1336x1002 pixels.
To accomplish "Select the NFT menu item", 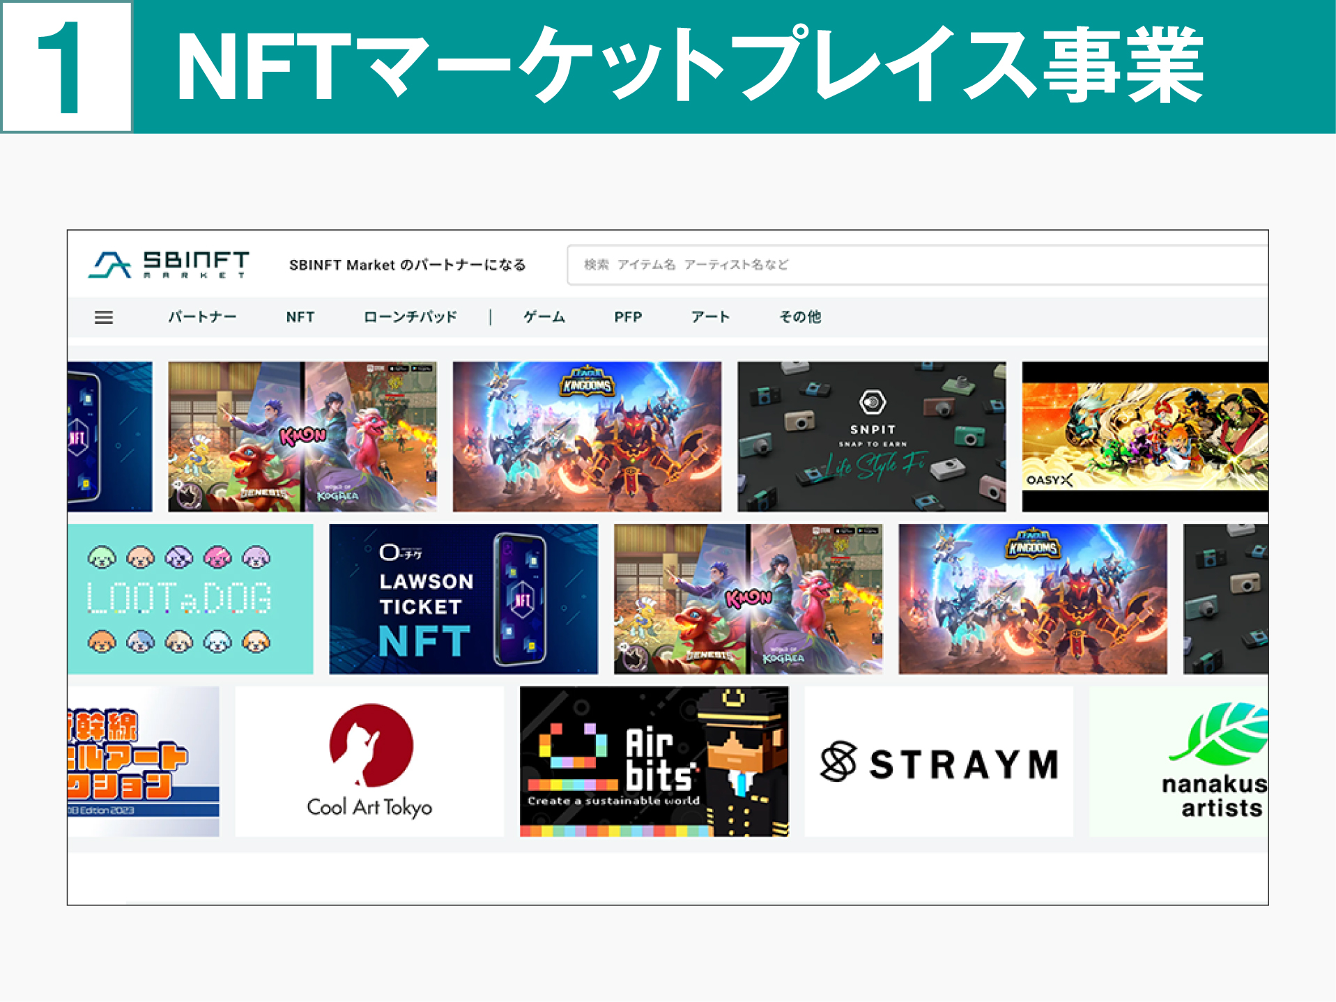I will (300, 317).
